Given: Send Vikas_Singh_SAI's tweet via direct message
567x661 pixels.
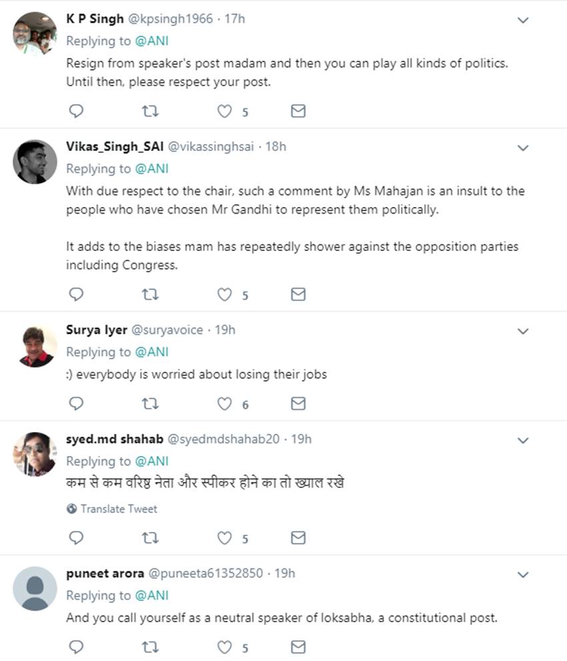Looking at the screenshot, I should coord(299,294).
